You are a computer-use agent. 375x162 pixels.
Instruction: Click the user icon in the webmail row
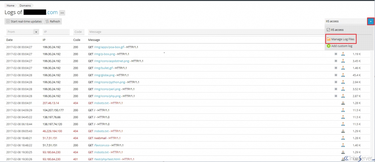[343, 138]
